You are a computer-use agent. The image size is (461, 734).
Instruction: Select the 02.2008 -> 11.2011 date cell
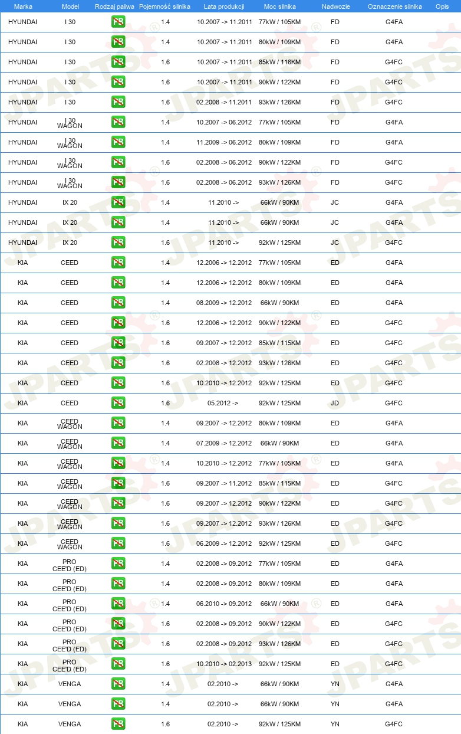[x=224, y=103]
